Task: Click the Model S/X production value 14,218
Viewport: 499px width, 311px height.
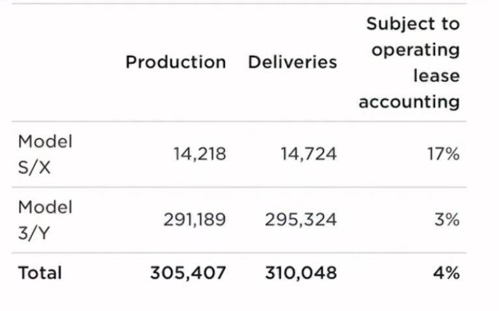Action: tap(200, 154)
